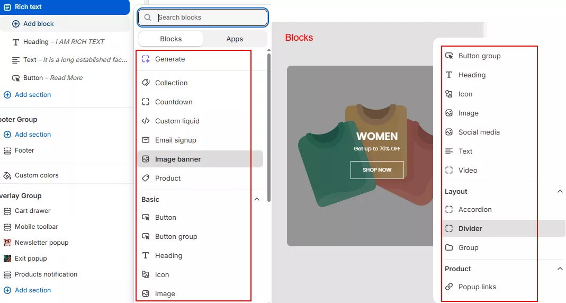Click the Popup links chain icon
Viewport: 566px width, 303px height.
click(x=449, y=287)
